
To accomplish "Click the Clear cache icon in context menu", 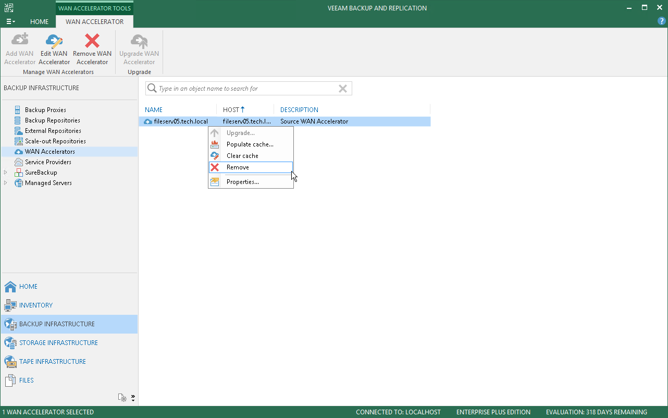I will [215, 156].
